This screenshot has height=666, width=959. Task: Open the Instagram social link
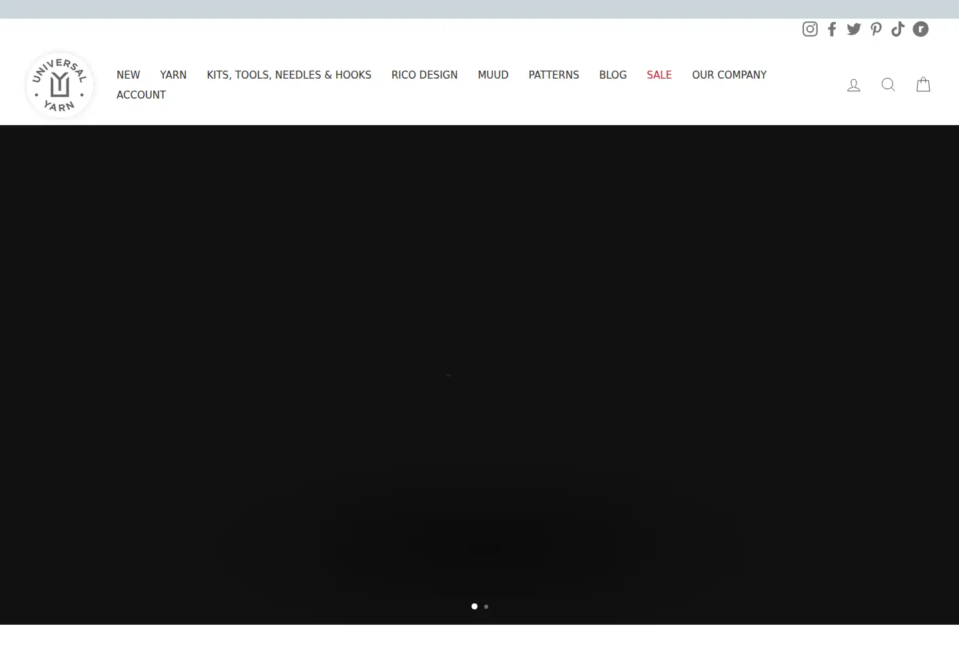[x=810, y=29]
